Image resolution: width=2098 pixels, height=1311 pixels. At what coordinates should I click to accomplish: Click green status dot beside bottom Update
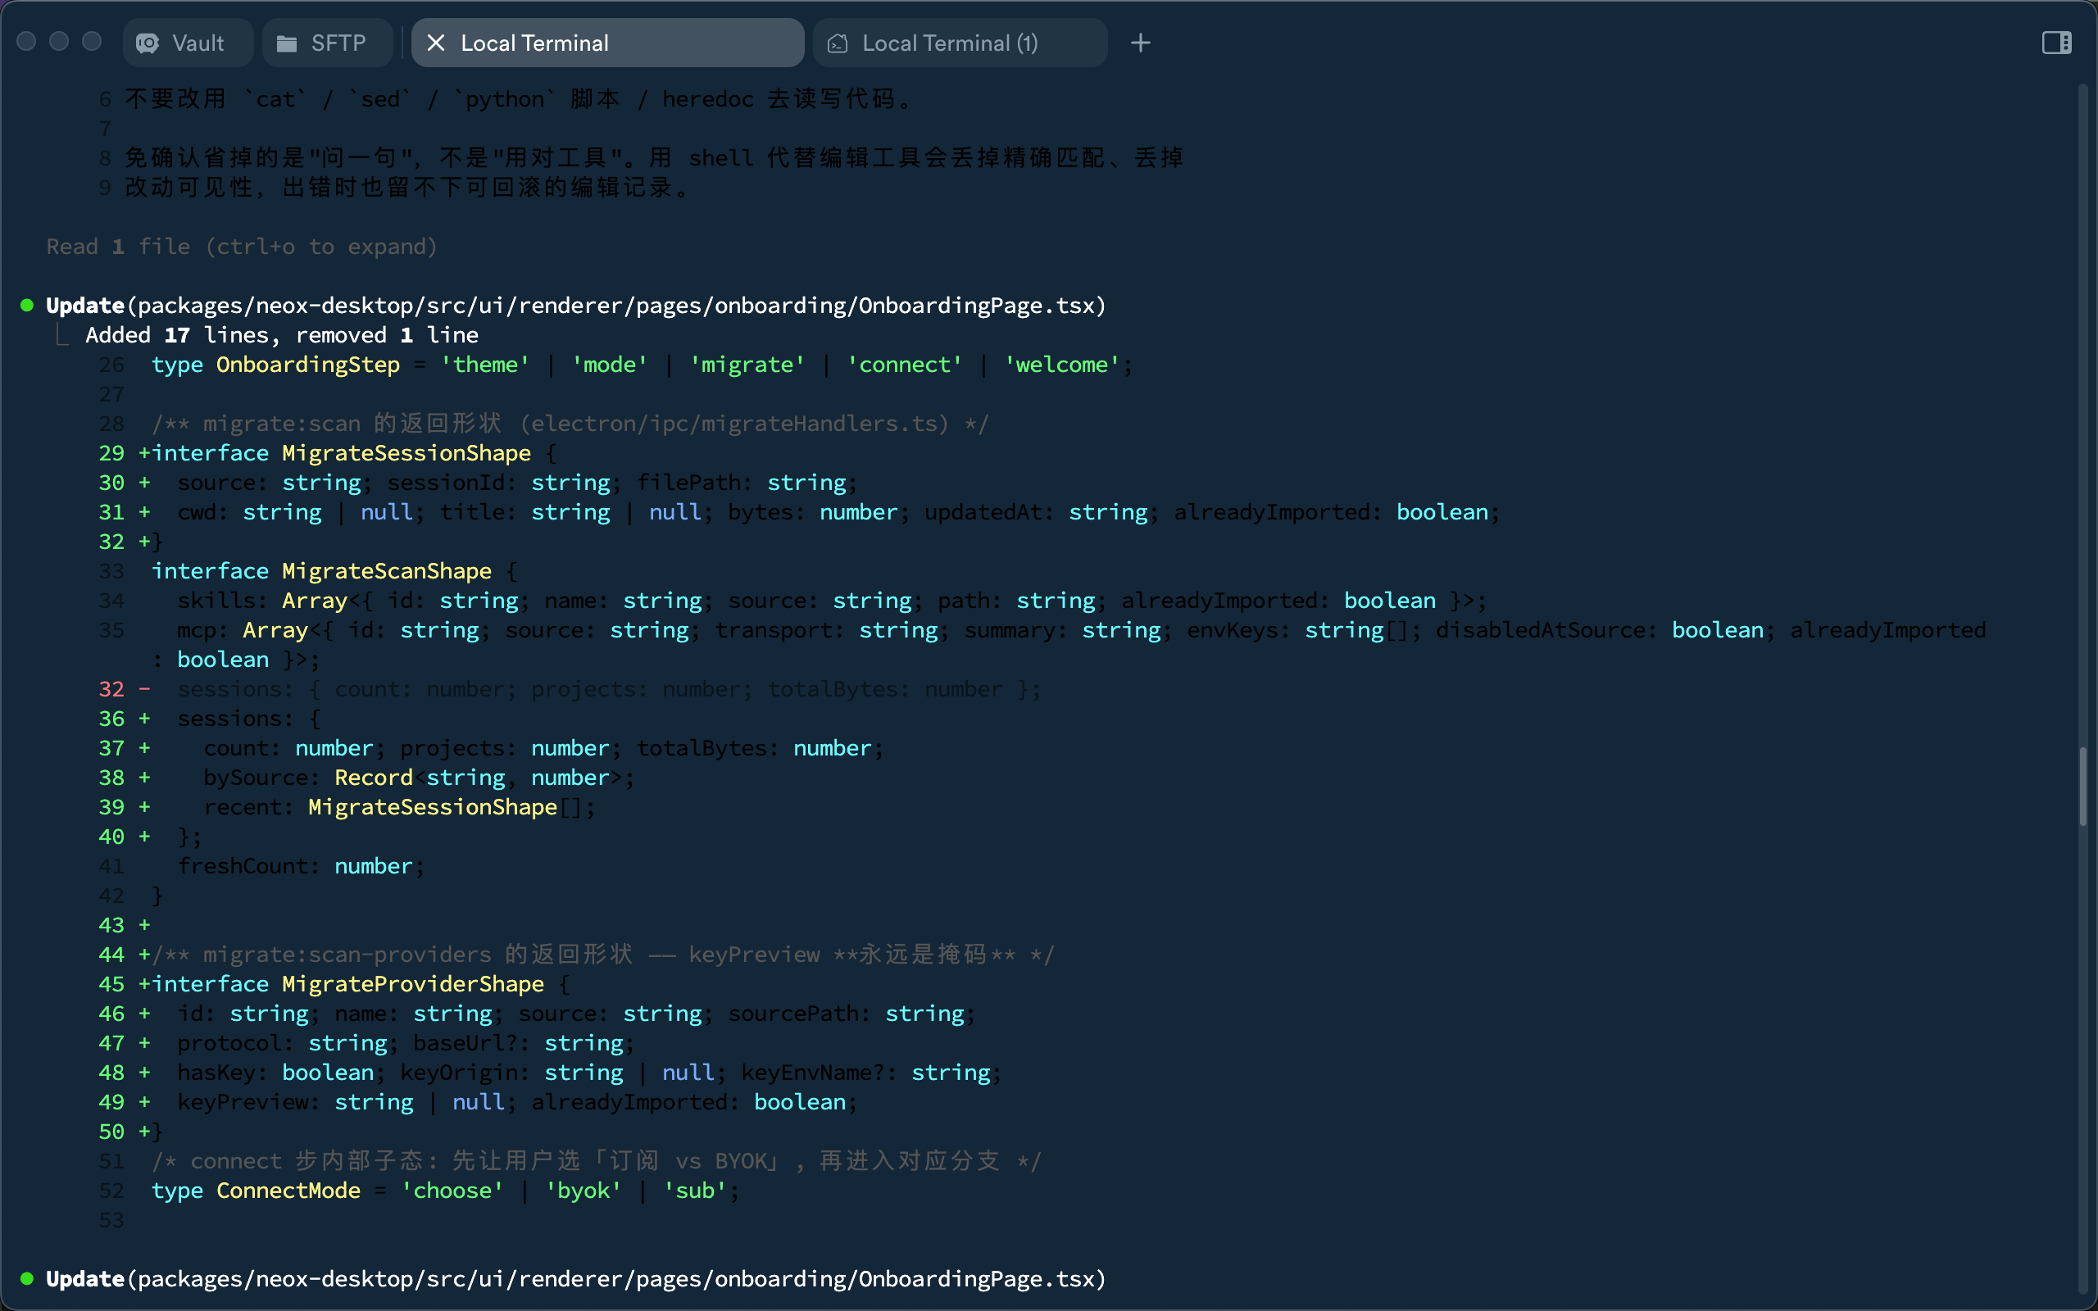[27, 1278]
